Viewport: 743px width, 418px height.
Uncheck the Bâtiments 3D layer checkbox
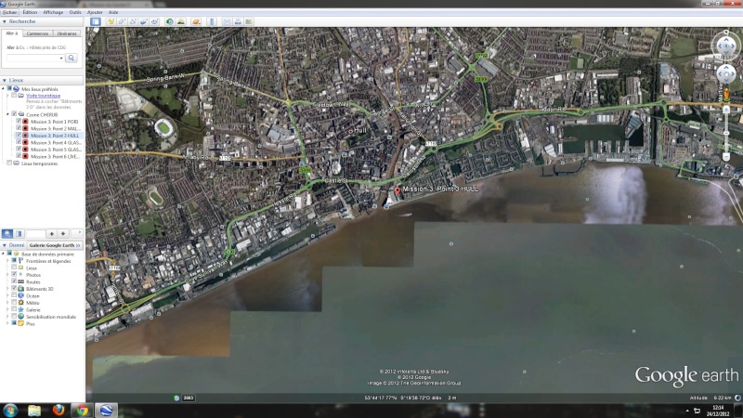click(14, 288)
